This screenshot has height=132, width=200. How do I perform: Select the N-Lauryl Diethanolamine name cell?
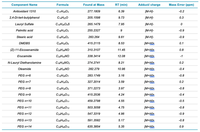click(x=25, y=63)
